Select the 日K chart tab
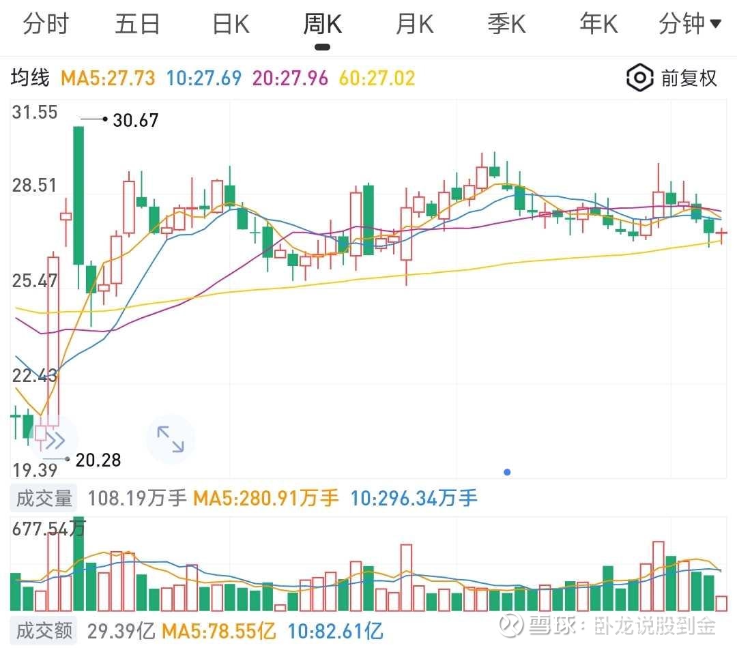 point(231,25)
